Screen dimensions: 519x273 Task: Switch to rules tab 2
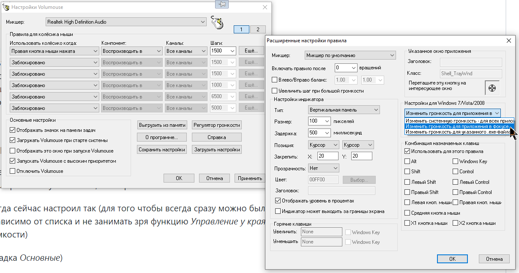tap(258, 30)
